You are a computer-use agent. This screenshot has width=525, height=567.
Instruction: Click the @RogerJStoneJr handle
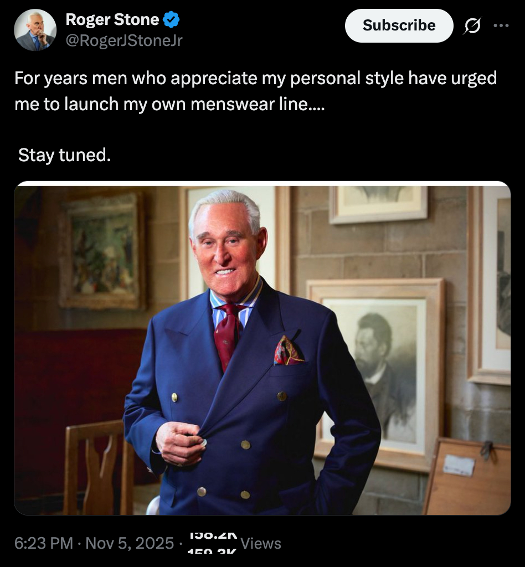pyautogui.click(x=124, y=40)
